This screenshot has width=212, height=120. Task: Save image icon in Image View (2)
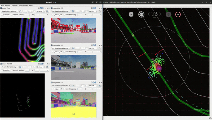47,67
